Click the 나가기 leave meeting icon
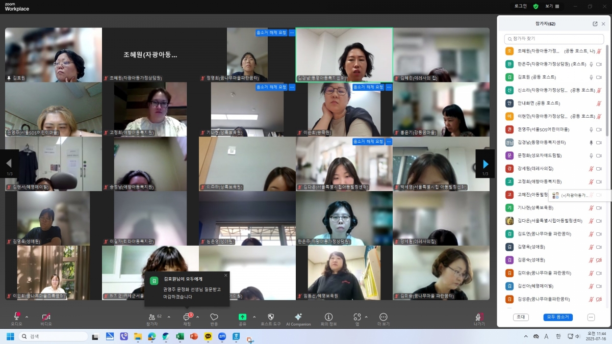This screenshot has width=612, height=344. (479, 317)
